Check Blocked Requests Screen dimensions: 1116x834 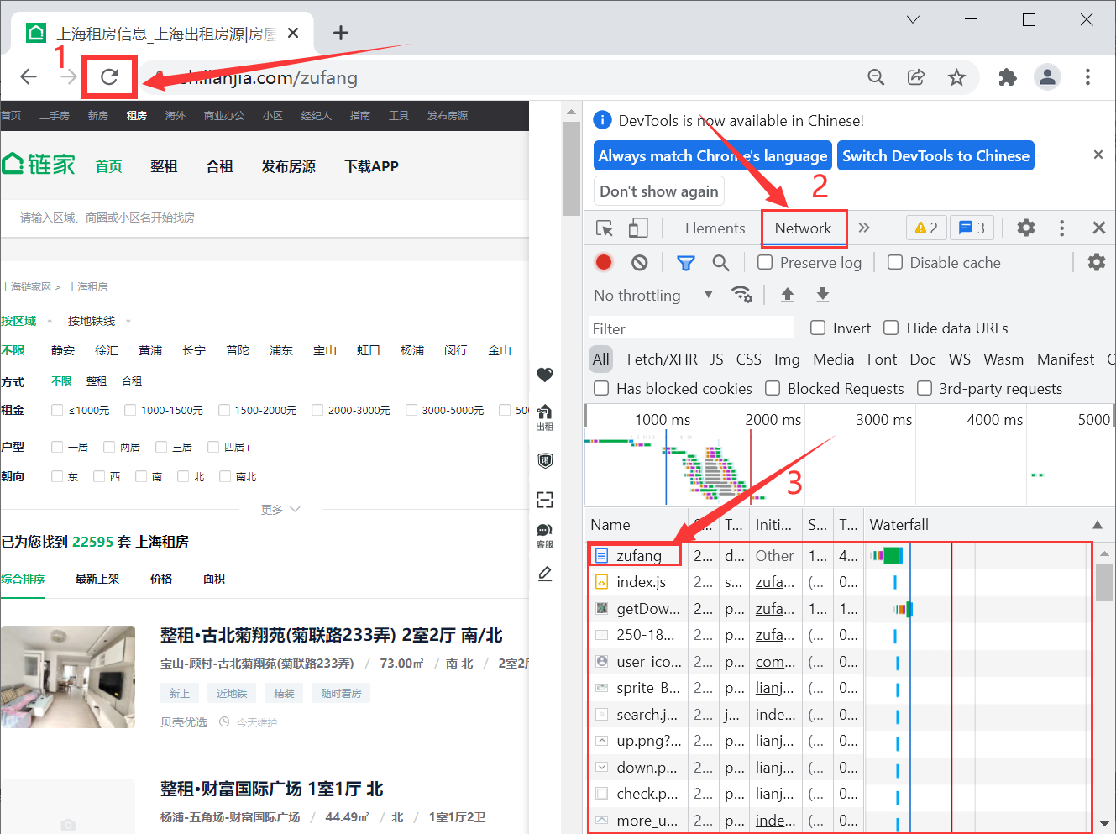pos(772,388)
